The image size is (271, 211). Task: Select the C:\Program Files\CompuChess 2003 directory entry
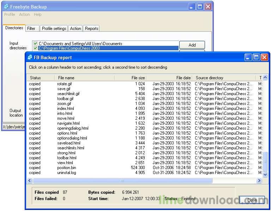tap(109, 48)
